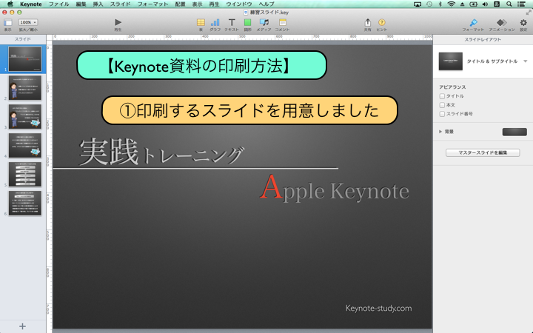Click the volume icon in menu bar
The width and height of the screenshot is (533, 333).
485,4
